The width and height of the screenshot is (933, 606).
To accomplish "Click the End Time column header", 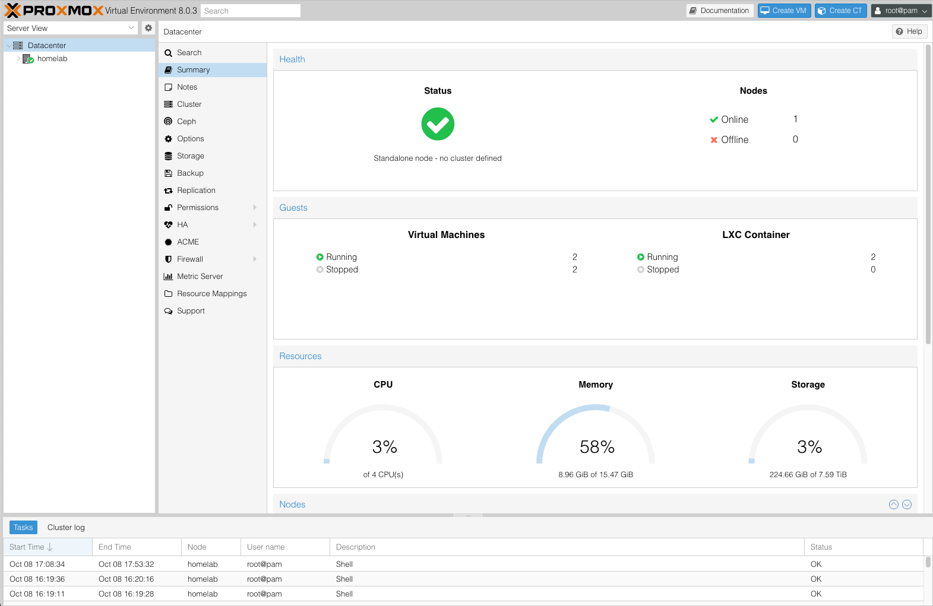I will click(137, 547).
